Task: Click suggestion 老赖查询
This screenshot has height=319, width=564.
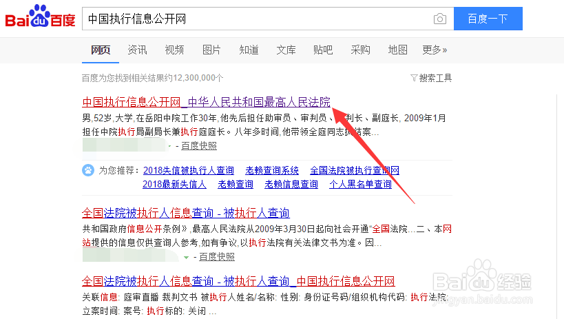Action: point(236,185)
